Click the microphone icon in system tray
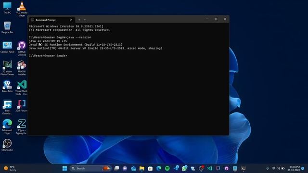Viewport: 308px width, 173px height. click(x=268, y=168)
